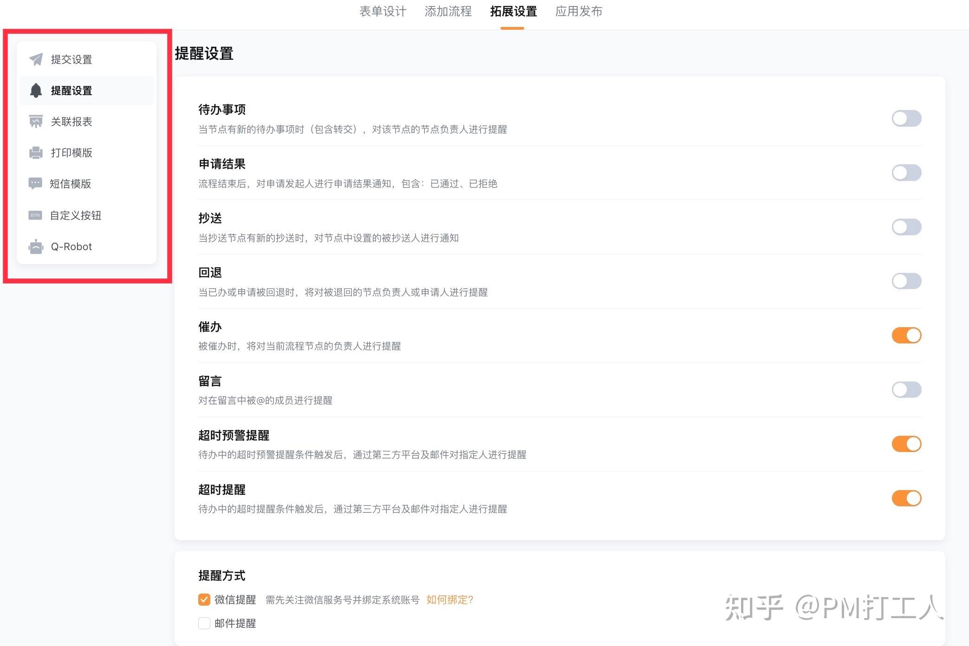Click the 待办事项 setting title
Viewport: 969px width, 646px height.
tap(222, 110)
